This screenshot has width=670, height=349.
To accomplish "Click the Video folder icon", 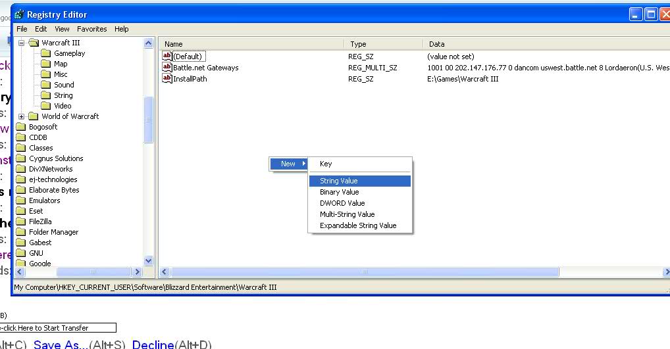I will [x=45, y=106].
